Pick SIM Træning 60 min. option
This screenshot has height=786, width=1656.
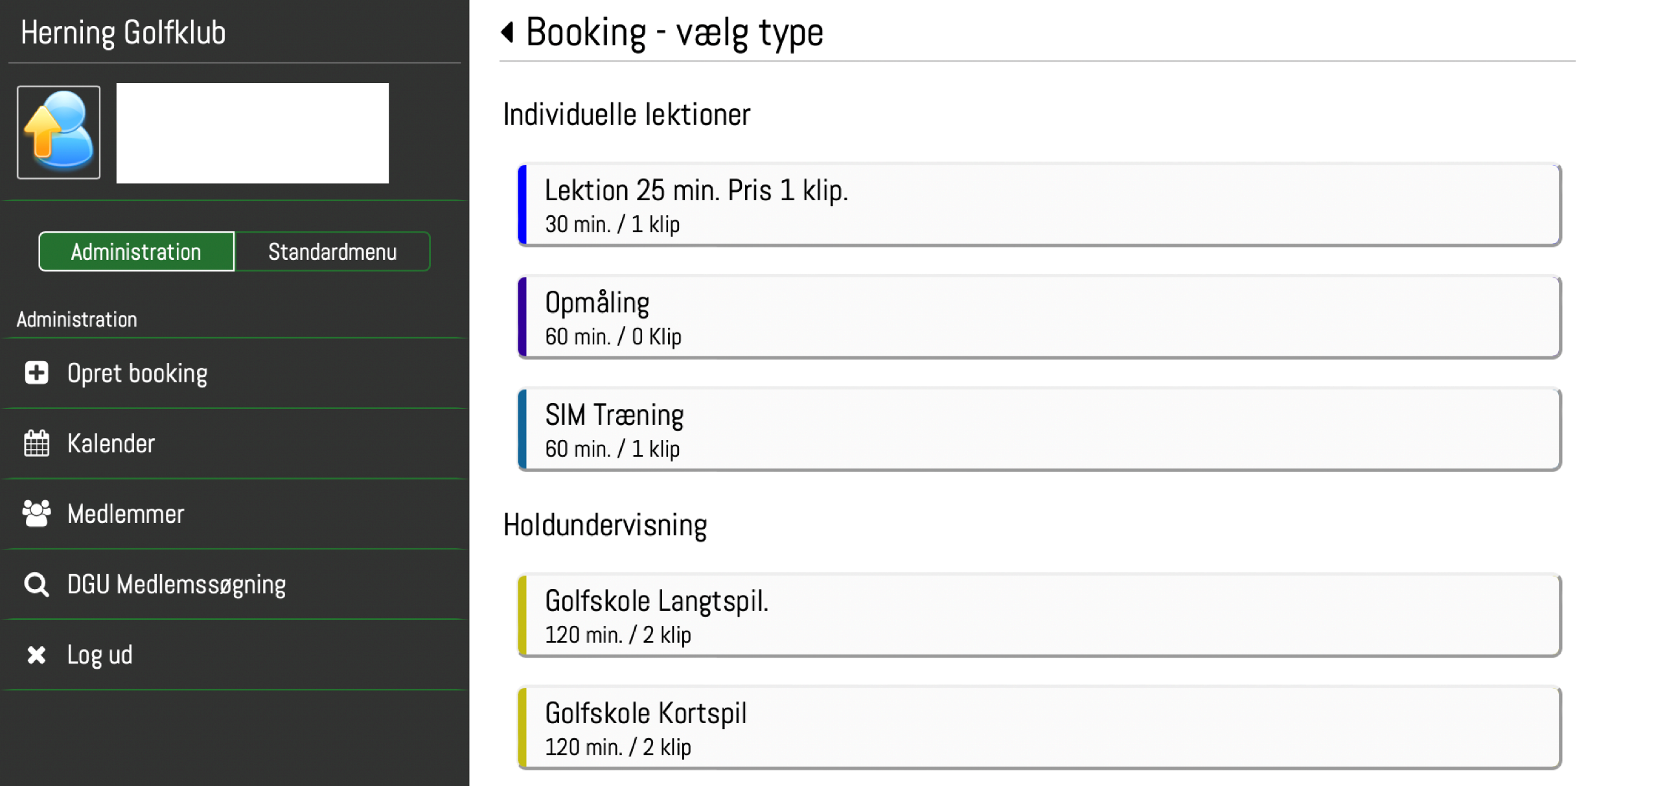point(1039,430)
